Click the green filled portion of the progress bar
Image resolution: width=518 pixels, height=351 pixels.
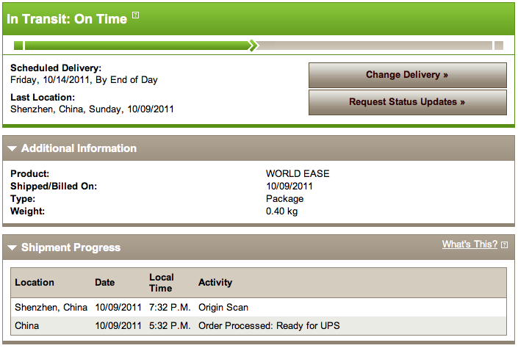136,46
